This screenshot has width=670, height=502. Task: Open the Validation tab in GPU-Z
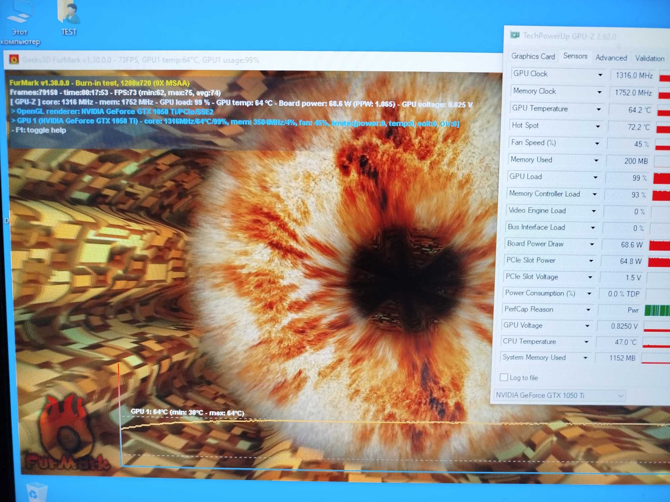pos(650,58)
